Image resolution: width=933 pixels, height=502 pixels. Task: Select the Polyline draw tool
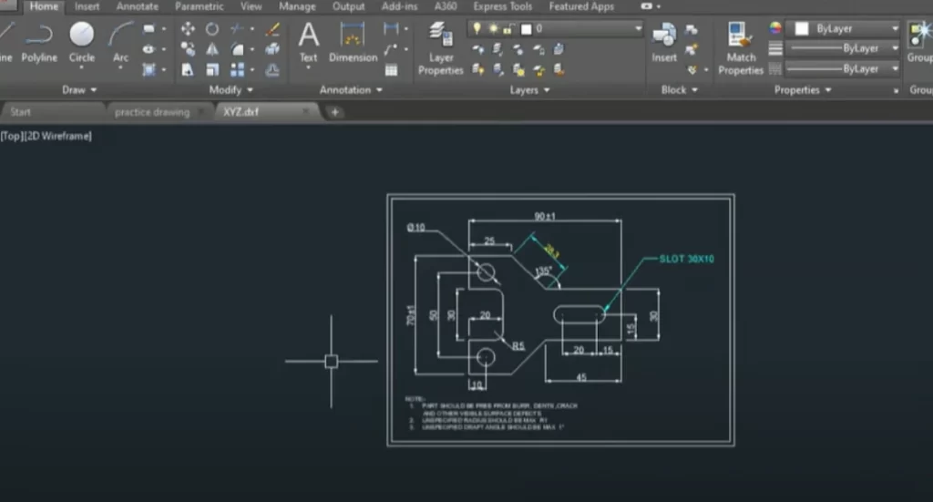tap(39, 42)
